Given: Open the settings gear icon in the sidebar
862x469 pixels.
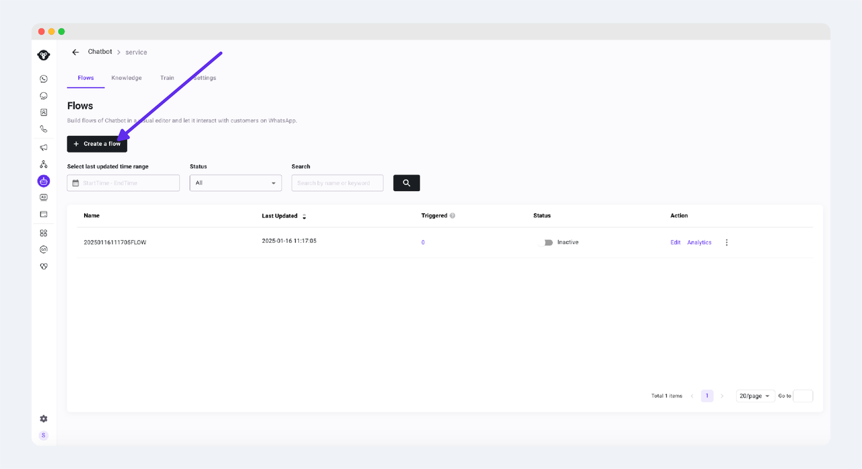Looking at the screenshot, I should (44, 419).
